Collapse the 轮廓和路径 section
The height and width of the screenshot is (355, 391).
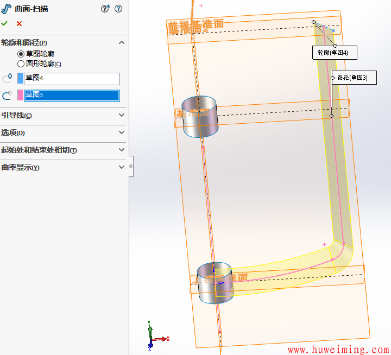click(122, 42)
